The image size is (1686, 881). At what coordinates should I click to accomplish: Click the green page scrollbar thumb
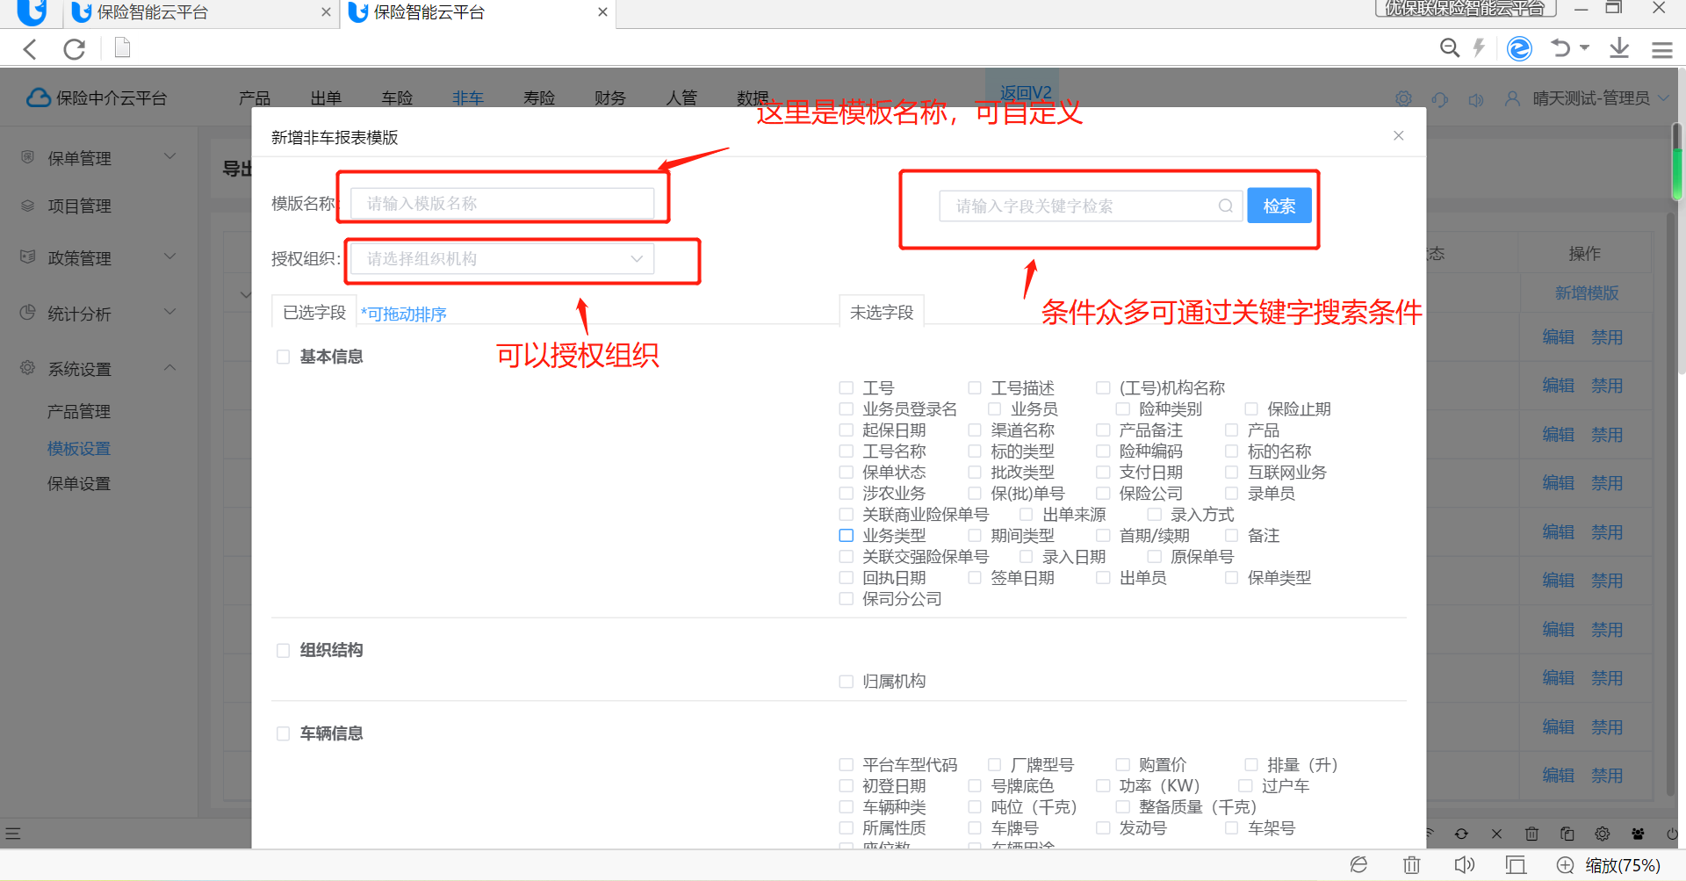pyautogui.click(x=1676, y=162)
